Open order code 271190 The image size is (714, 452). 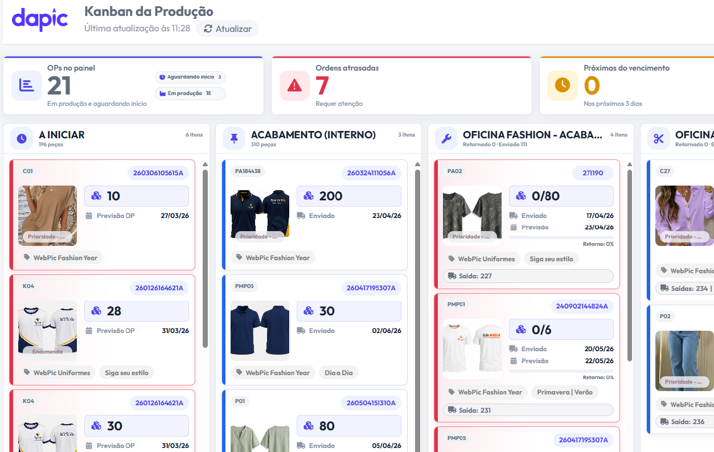[593, 173]
